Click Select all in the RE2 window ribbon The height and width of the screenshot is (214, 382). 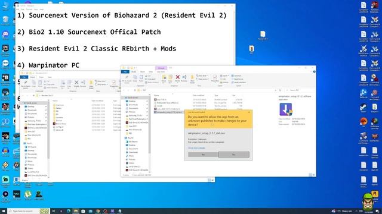(236, 75)
